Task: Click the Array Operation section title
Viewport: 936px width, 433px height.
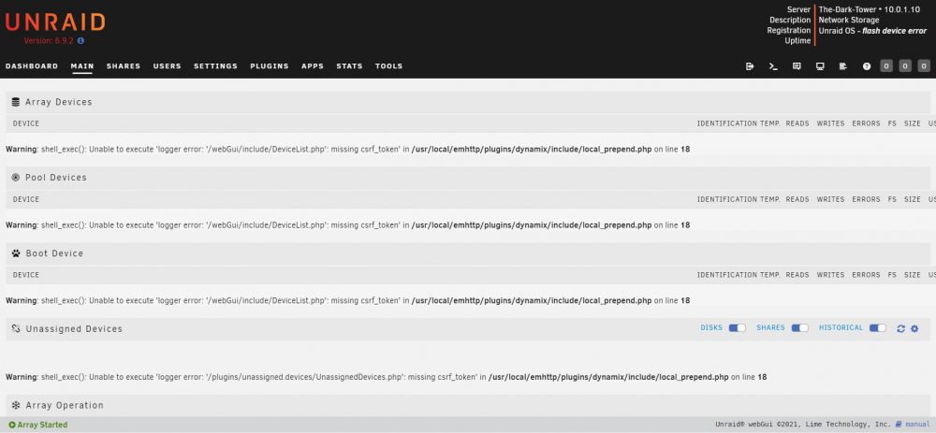Action: [65, 405]
